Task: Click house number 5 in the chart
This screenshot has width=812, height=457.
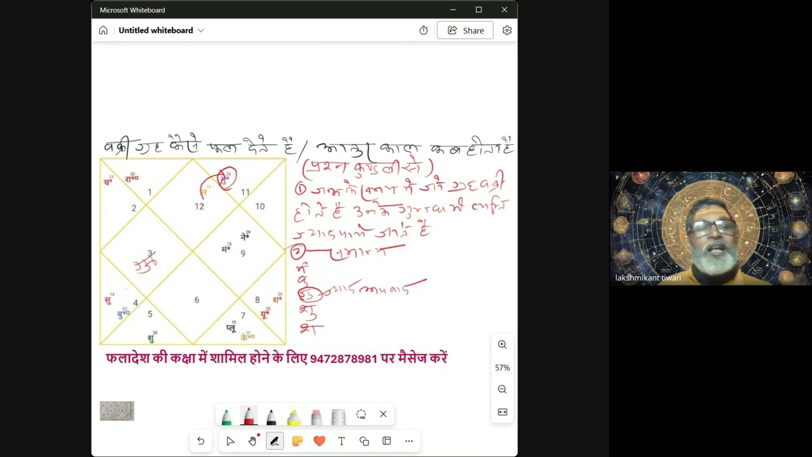Action: (150, 314)
